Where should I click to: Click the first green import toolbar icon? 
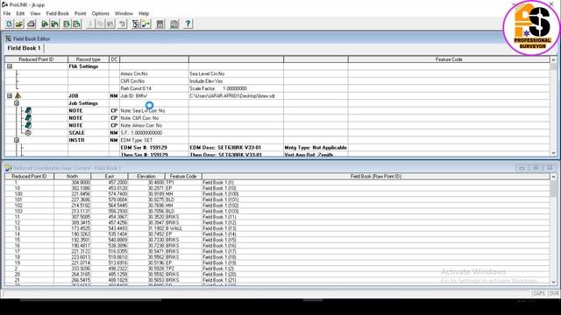click(x=45, y=24)
